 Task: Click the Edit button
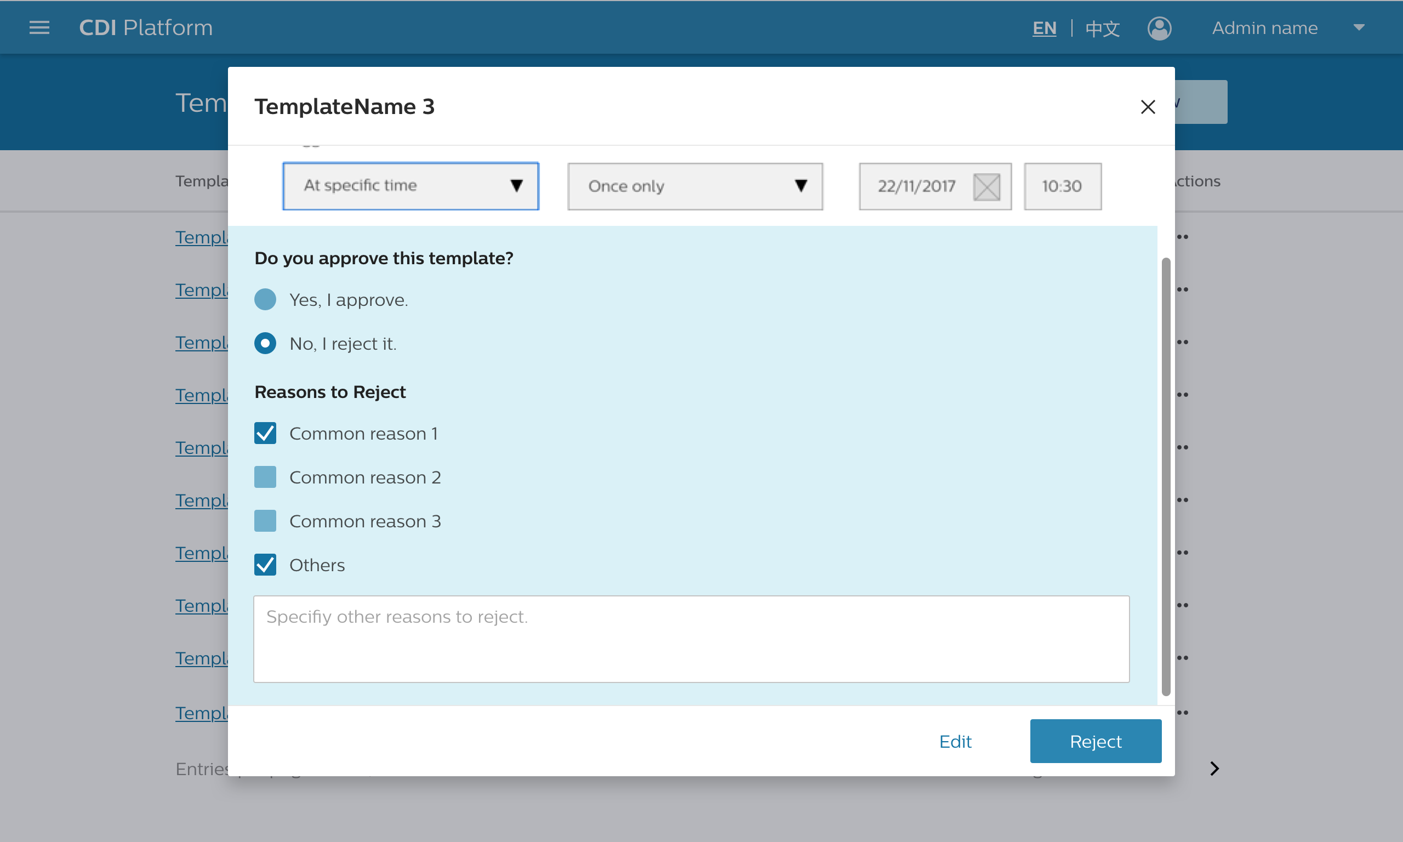pos(955,741)
